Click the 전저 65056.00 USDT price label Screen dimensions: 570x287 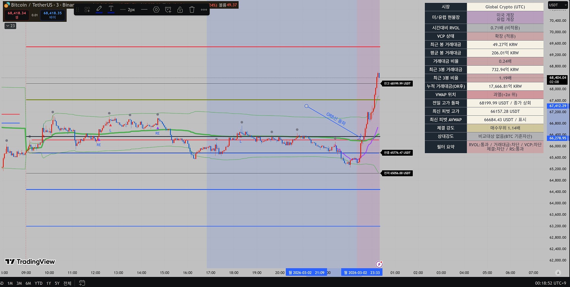[x=397, y=173]
